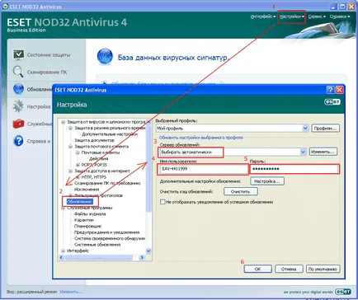
Task: Collapse the Защита почтового клиента node
Action: [70, 147]
